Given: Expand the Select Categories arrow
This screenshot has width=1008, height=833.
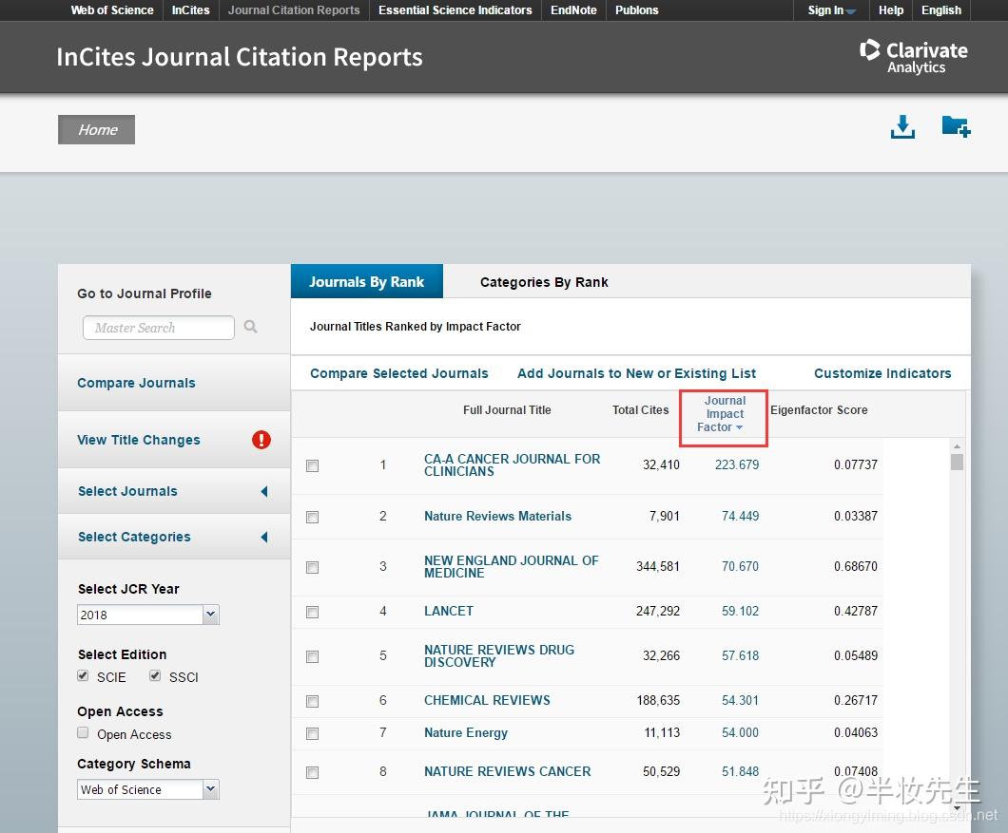Looking at the screenshot, I should pyautogui.click(x=264, y=537).
